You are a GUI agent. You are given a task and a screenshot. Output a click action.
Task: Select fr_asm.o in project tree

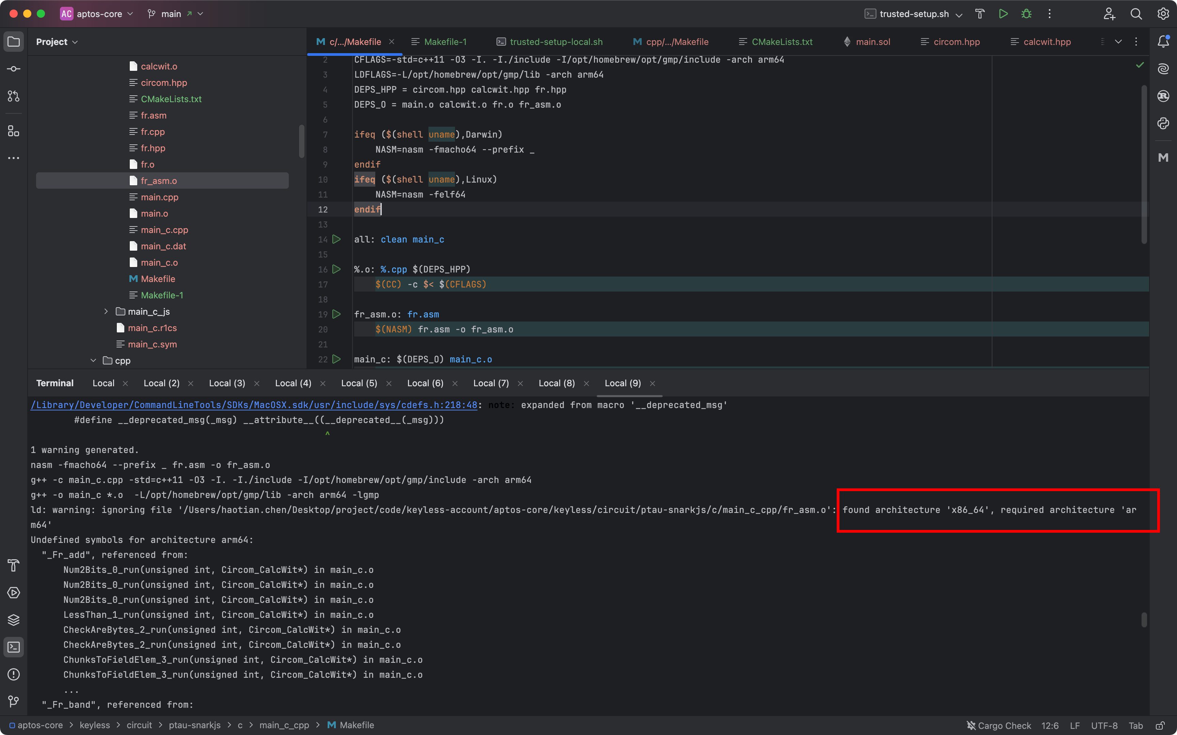[x=162, y=181]
